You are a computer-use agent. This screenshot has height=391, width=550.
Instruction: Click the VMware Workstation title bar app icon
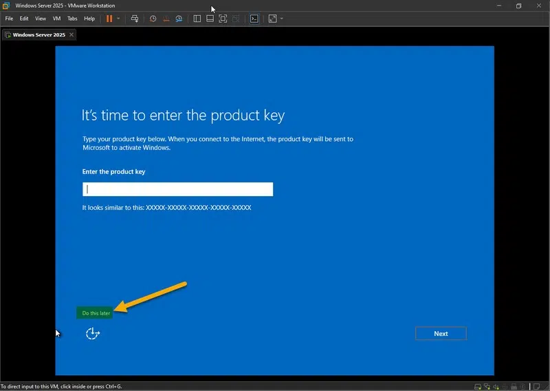(x=6, y=6)
